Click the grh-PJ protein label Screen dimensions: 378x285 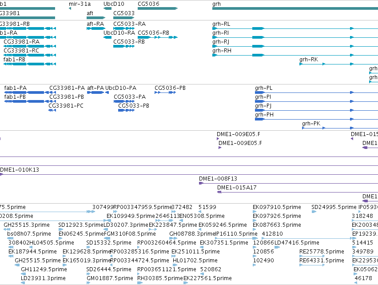click(263, 106)
